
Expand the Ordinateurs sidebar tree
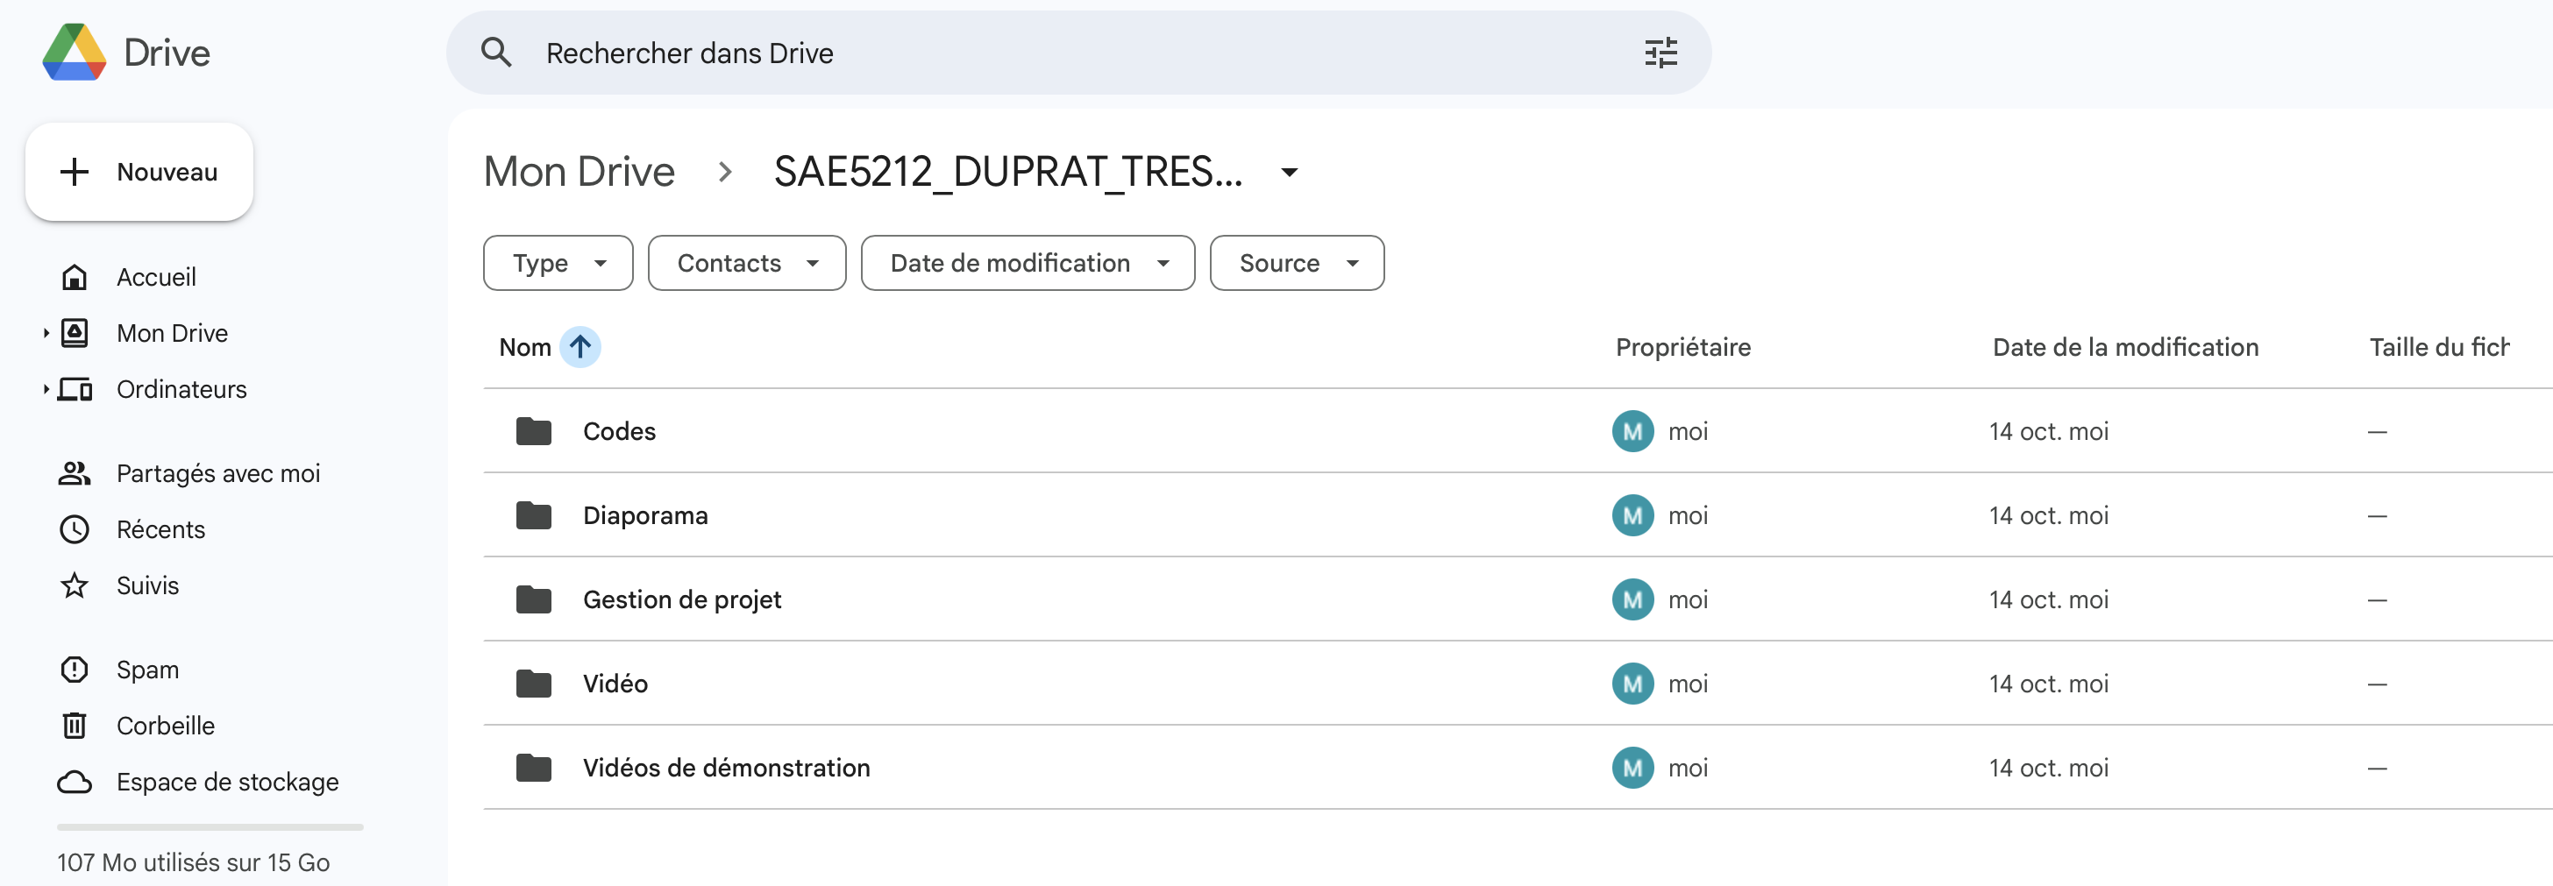click(x=46, y=388)
